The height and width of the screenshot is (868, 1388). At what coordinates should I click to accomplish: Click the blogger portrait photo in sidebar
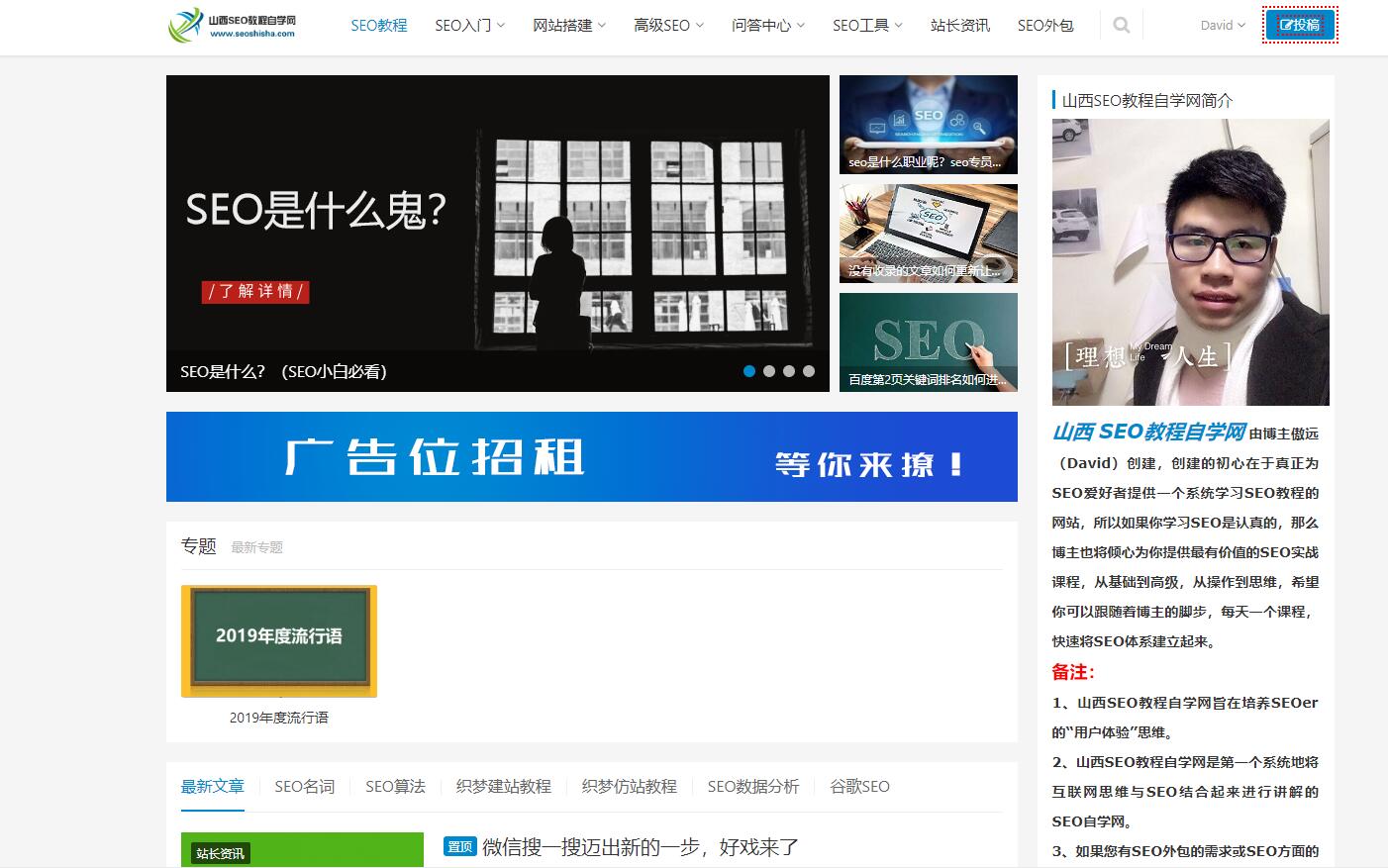coord(1191,262)
